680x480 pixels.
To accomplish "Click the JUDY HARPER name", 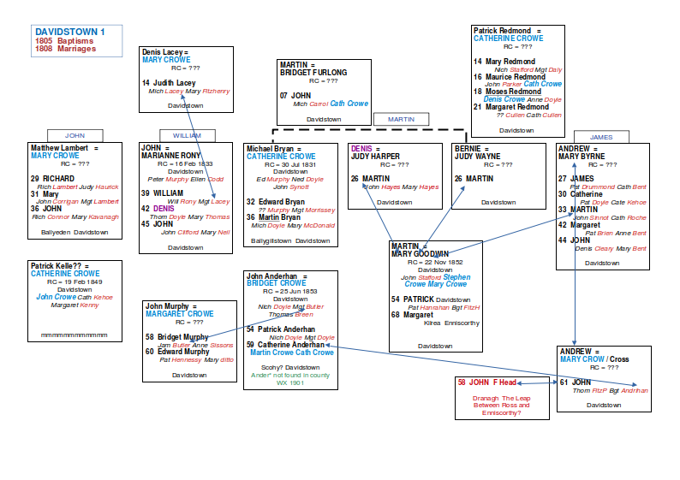I will 375,157.
